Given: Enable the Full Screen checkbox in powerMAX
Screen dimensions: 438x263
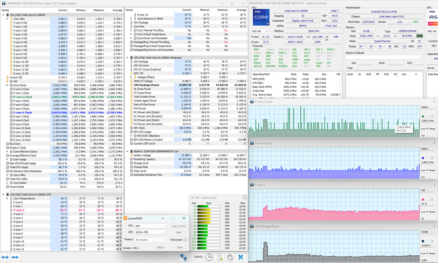Looking at the screenshot, I should [x=186, y=239].
